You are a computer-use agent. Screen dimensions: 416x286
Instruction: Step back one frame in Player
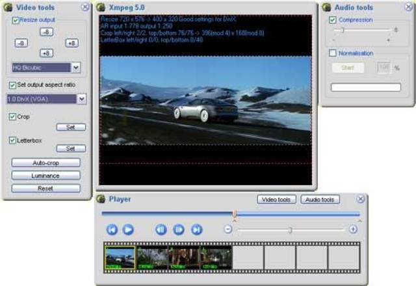click(161, 229)
